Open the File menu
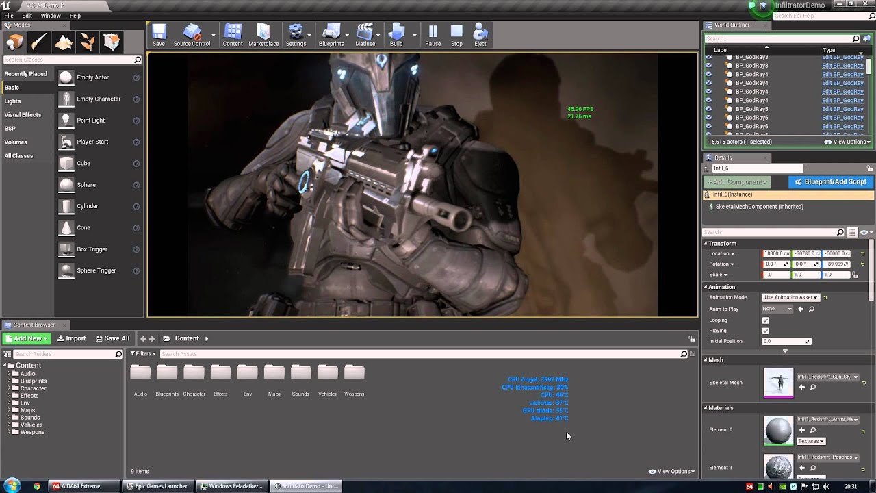 [10, 16]
